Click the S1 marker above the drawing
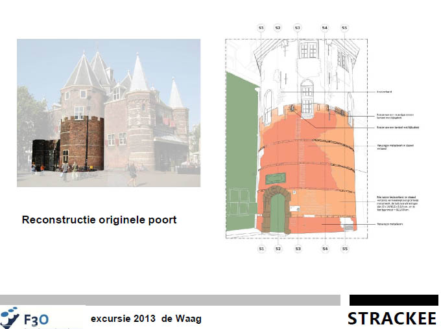This screenshot has height=329, width=441. pos(261,28)
